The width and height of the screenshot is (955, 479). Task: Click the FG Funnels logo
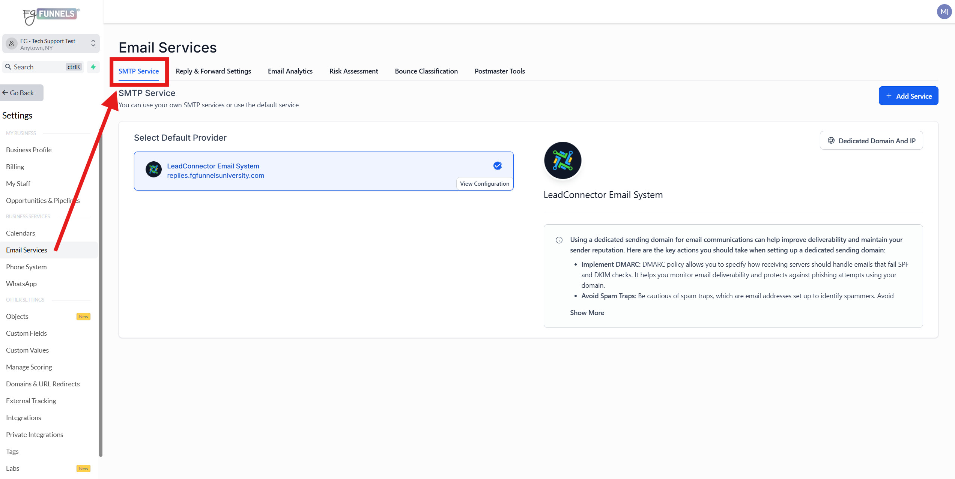pos(51,16)
